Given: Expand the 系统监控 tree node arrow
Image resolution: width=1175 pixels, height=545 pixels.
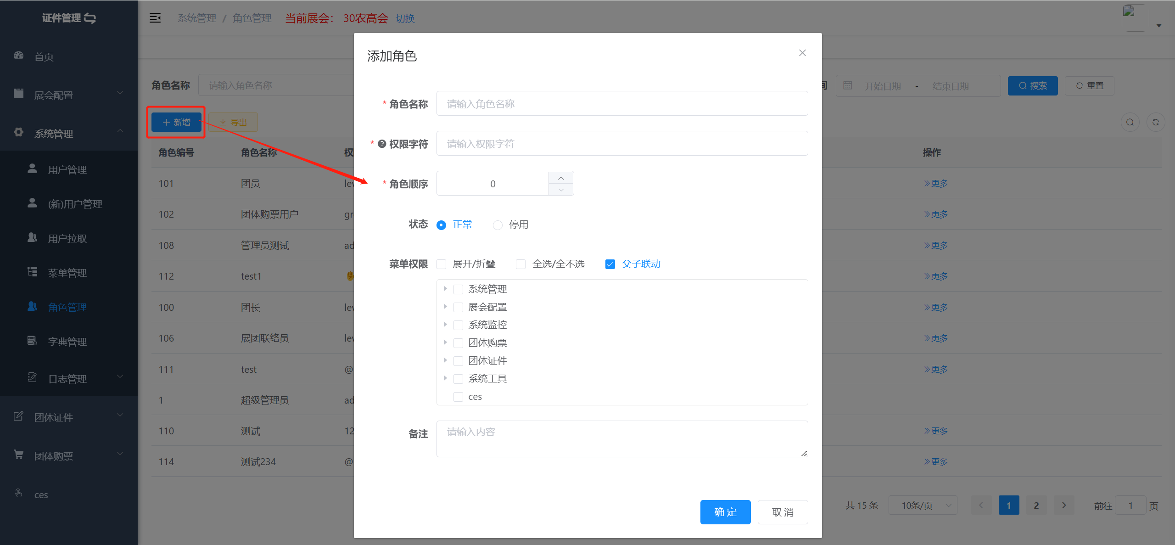Looking at the screenshot, I should 445,325.
